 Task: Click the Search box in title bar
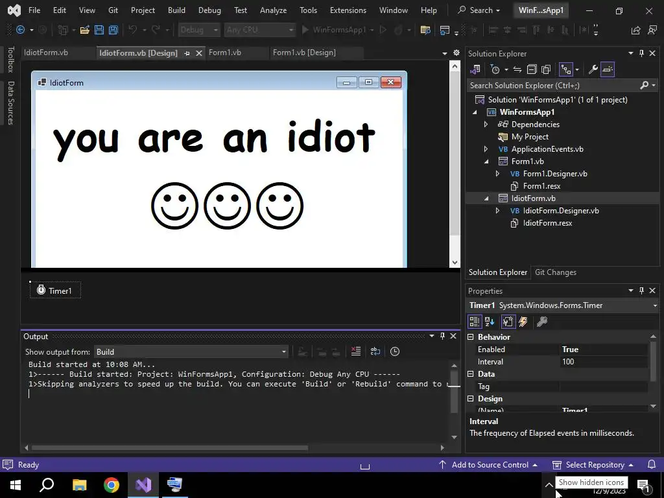tap(479, 10)
